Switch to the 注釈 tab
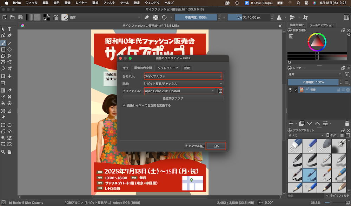Viewport: 351px width, 206px height. tap(187, 68)
